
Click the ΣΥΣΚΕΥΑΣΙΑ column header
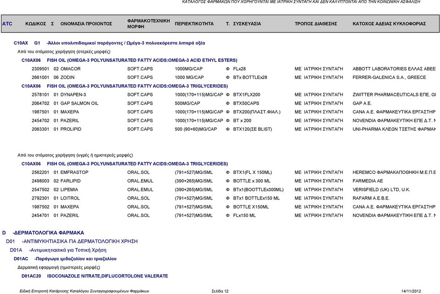[x=247, y=24]
